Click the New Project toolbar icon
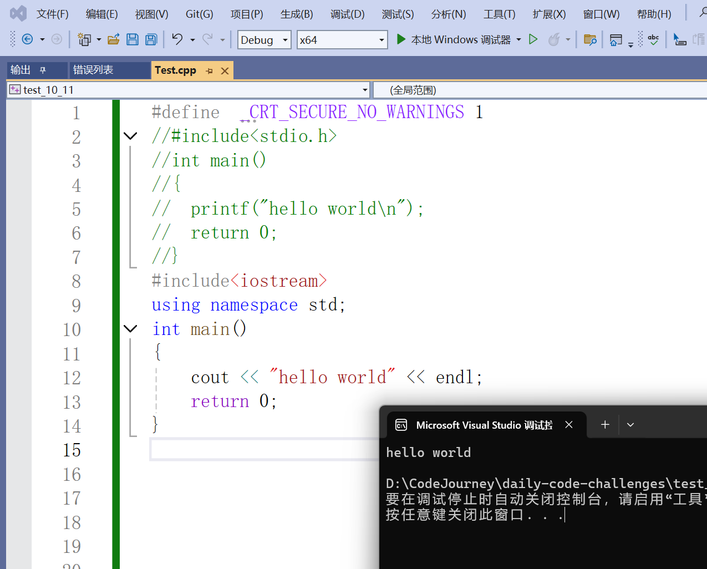This screenshot has width=707, height=569. (84, 39)
